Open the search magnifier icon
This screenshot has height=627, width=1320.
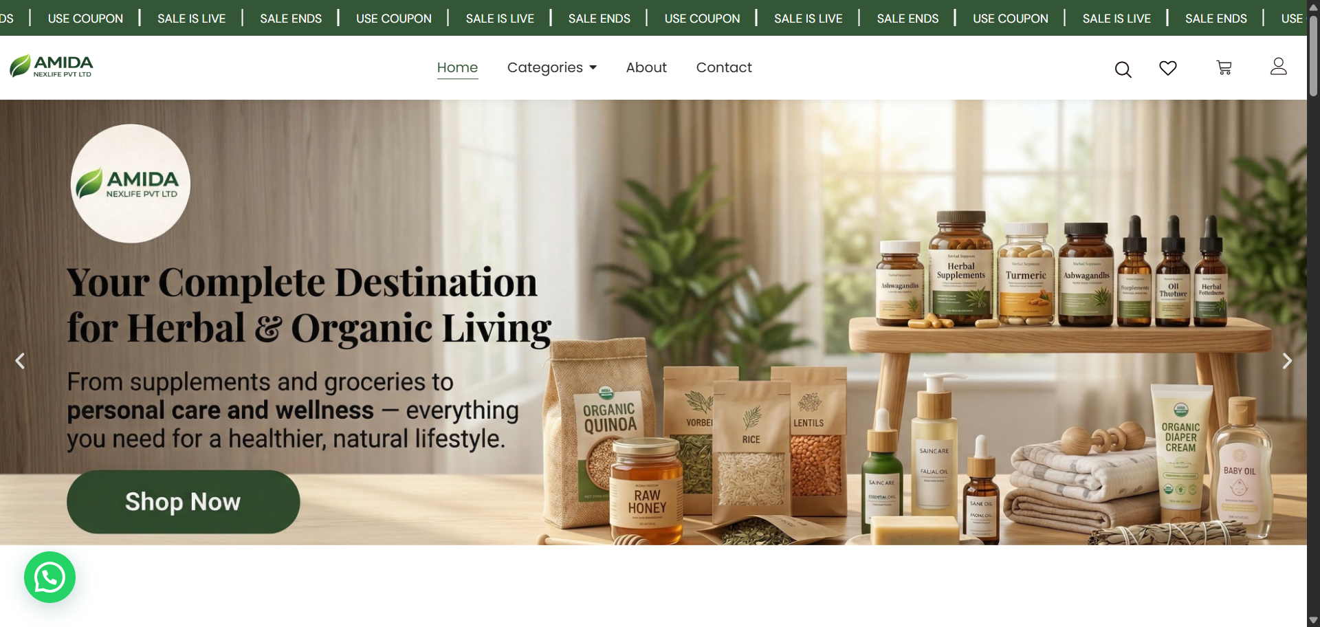point(1123,69)
